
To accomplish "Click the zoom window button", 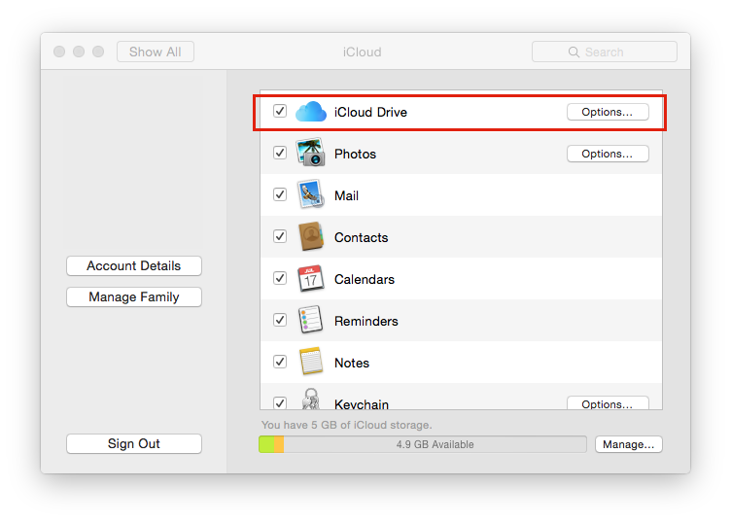I will pos(98,52).
